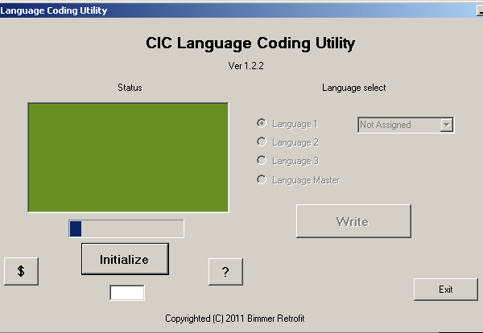Screen dimensions: 483x333
Task: Click the progress bar under the status box
Action: pyautogui.click(x=126, y=228)
